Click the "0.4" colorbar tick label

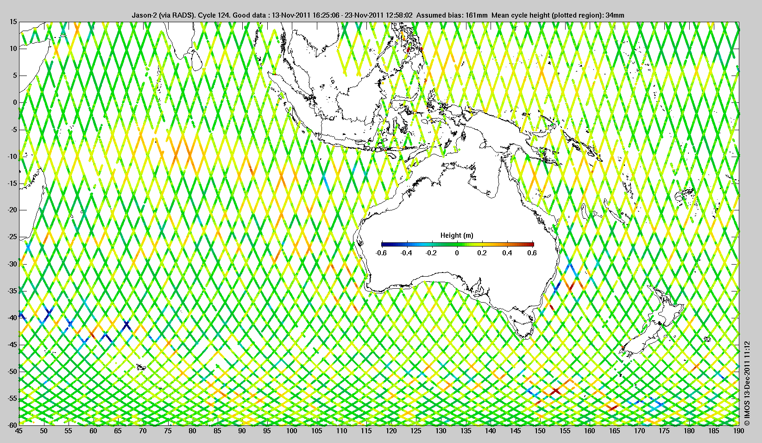click(507, 253)
